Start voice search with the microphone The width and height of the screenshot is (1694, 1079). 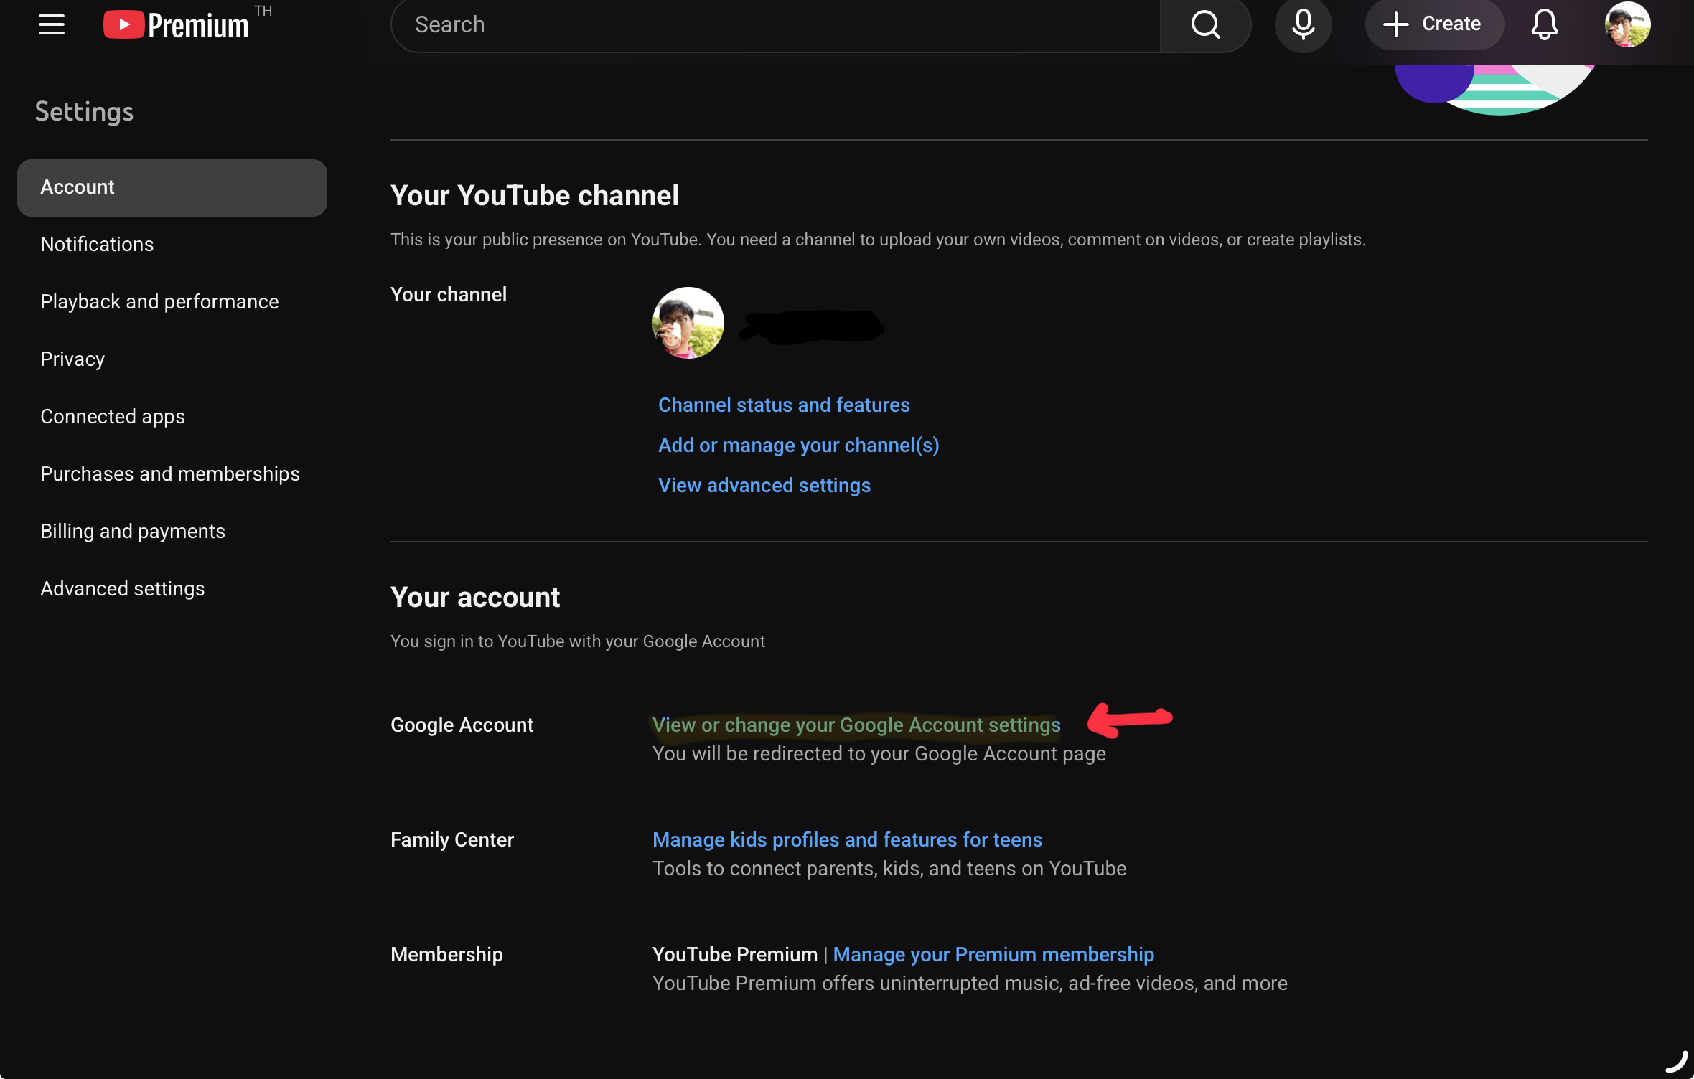(1303, 24)
